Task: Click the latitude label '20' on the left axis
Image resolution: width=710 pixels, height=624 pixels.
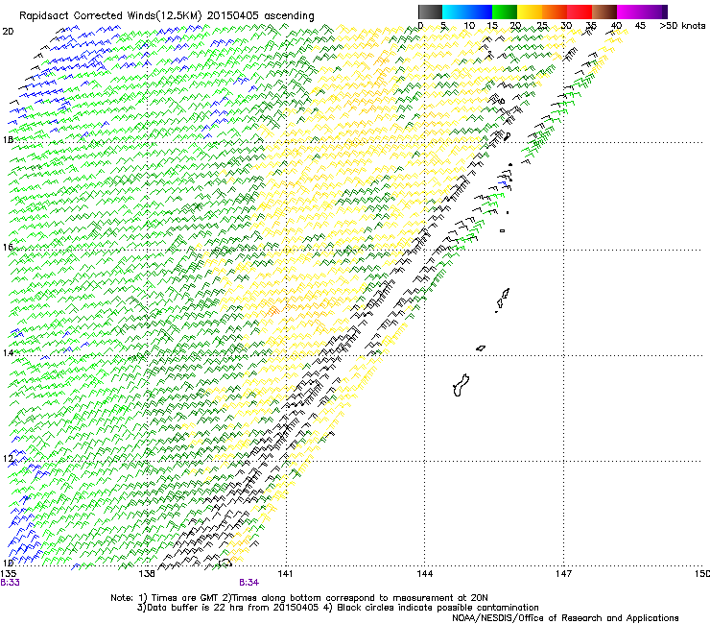Action: [8, 32]
